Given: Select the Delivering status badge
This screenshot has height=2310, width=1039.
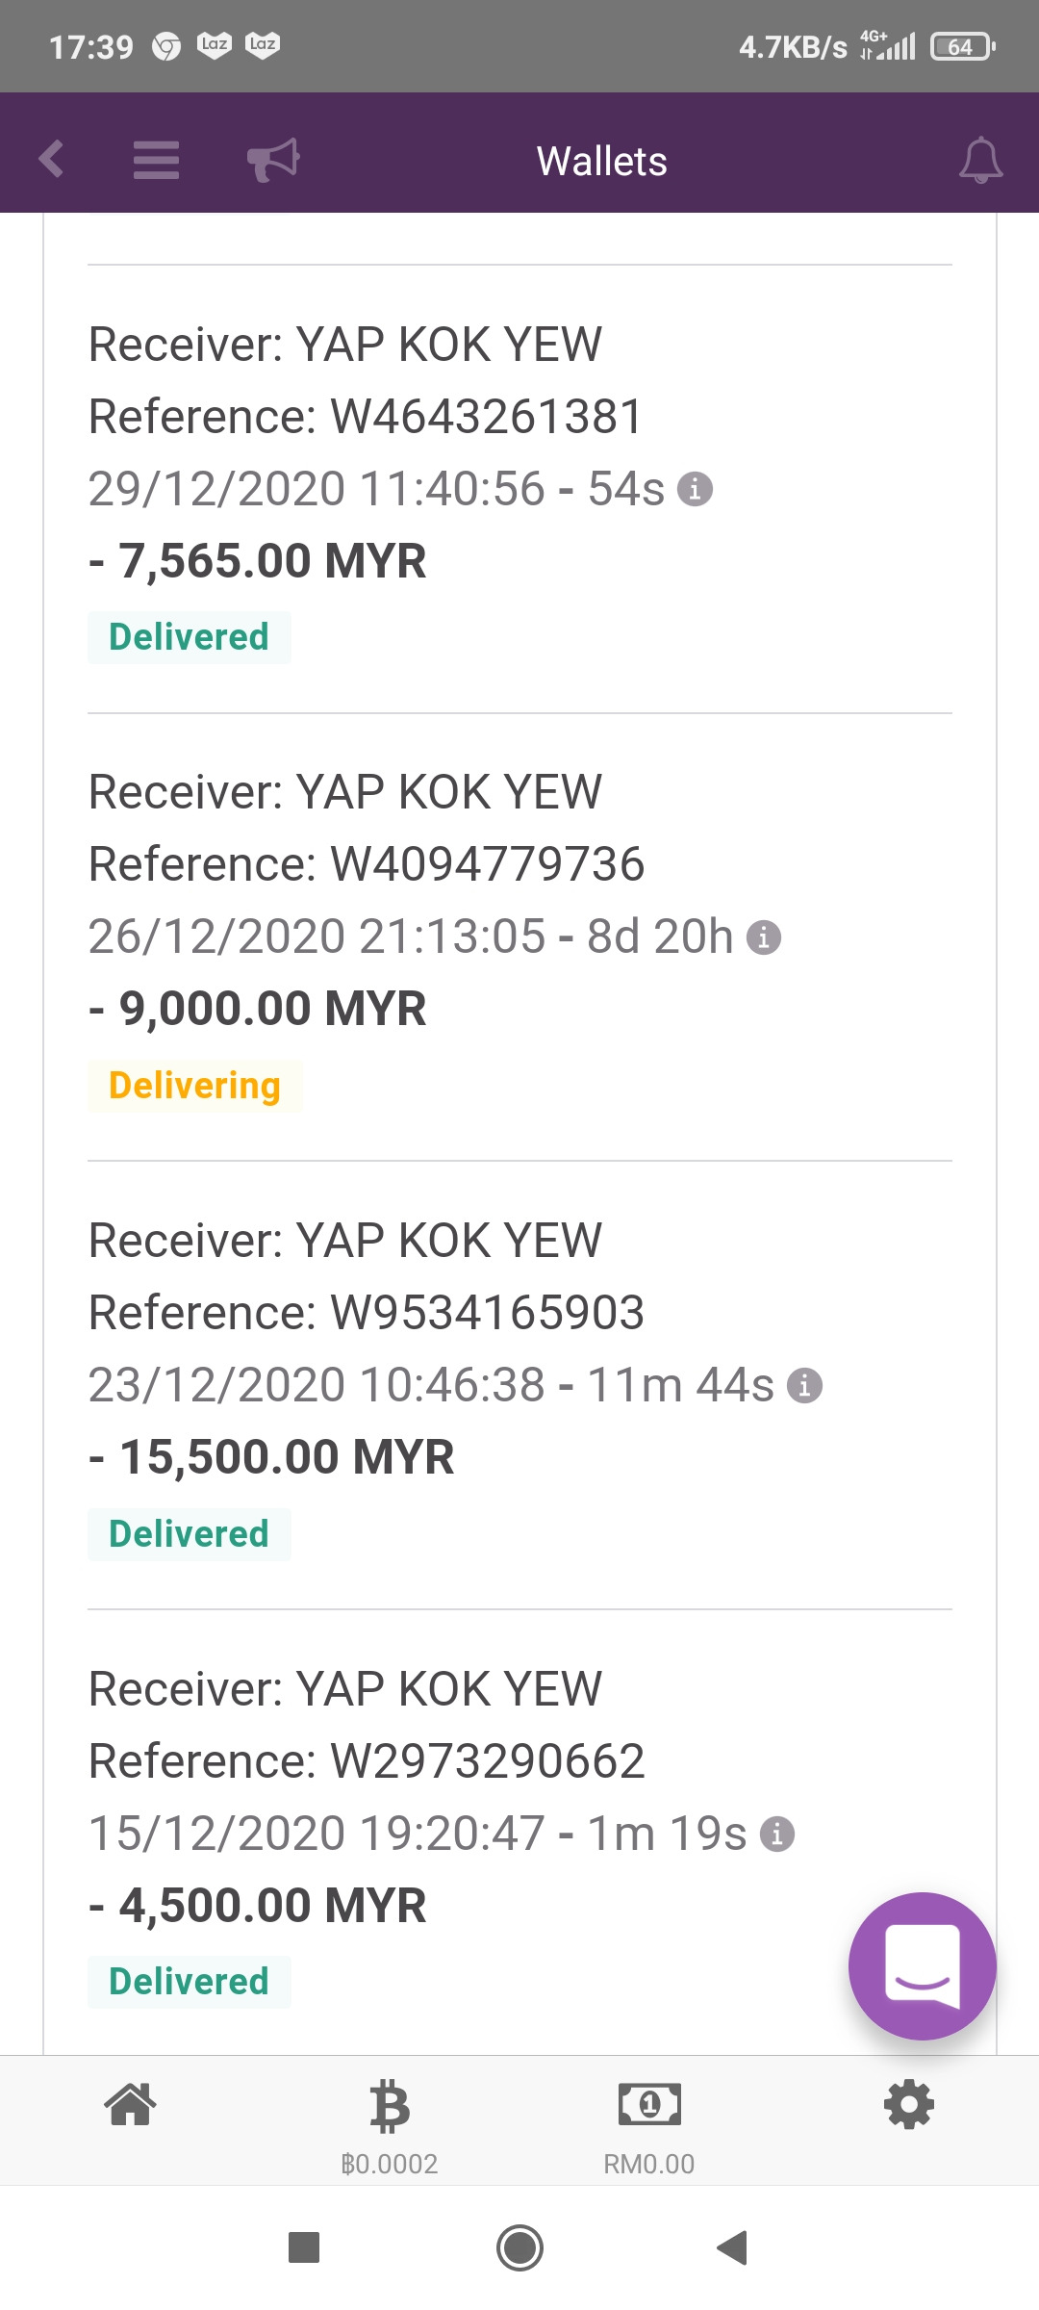Looking at the screenshot, I should click(194, 1086).
